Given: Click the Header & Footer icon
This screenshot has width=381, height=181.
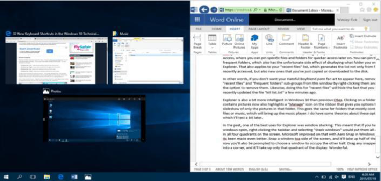Looking at the screenshot, I should click(x=305, y=42).
